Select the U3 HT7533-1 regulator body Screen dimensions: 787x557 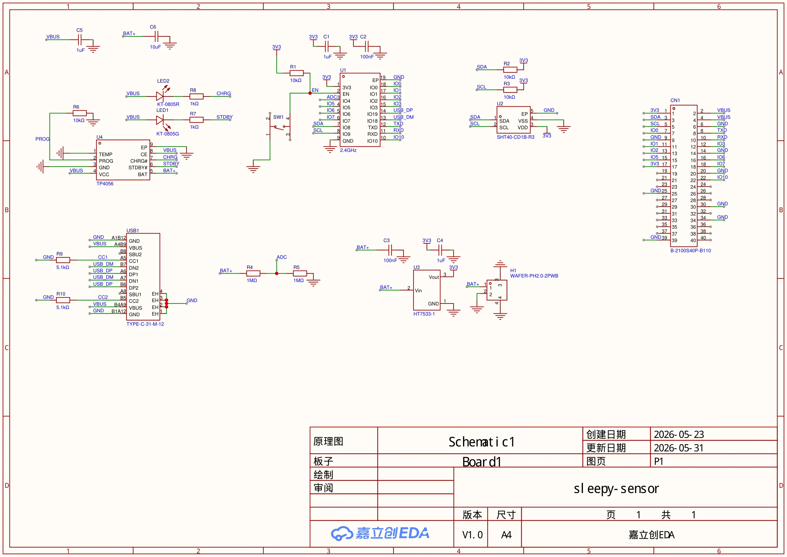[427, 290]
